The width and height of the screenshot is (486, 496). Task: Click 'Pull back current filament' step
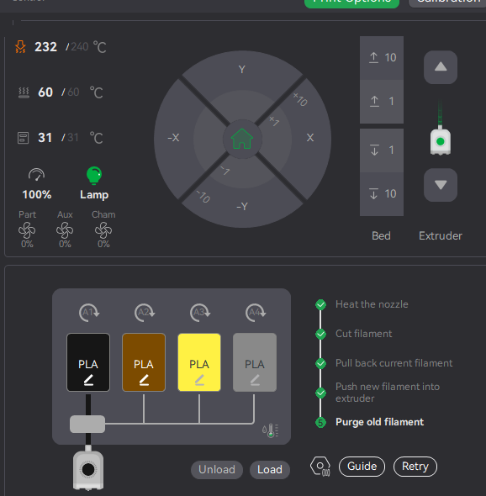[x=394, y=363]
